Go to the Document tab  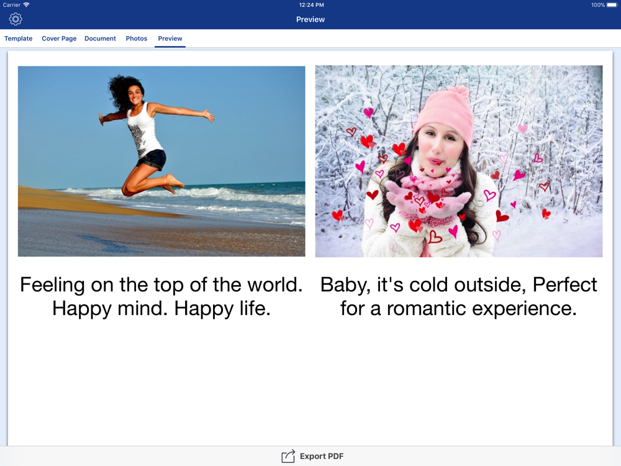point(100,39)
